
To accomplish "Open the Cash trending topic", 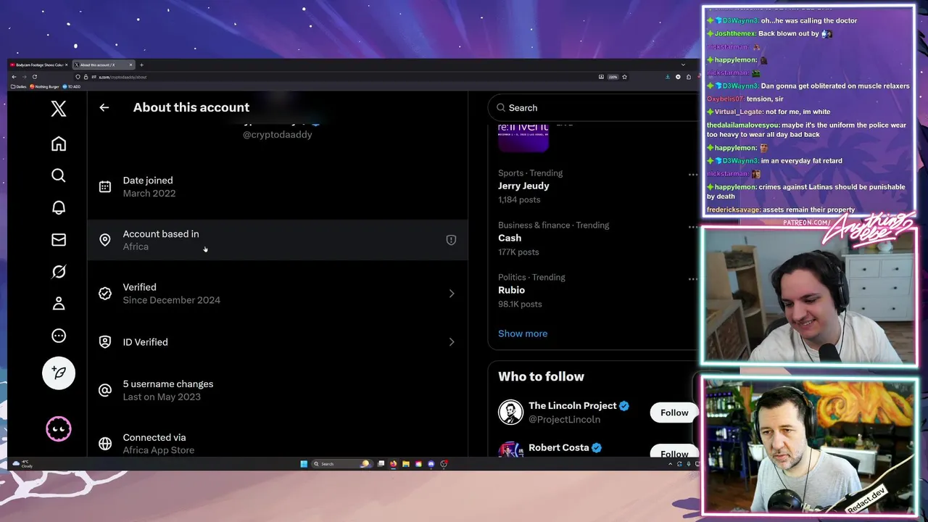I will click(510, 238).
